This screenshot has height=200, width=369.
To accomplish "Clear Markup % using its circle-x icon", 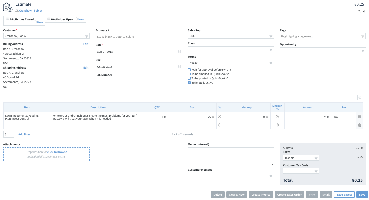I will (x=278, y=117).
